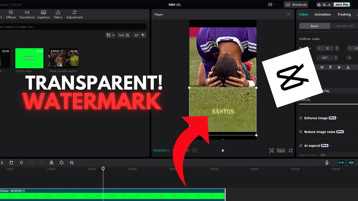Expand the Enhance image section arrow
This screenshot has width=358, height=201.
(x=338, y=118)
